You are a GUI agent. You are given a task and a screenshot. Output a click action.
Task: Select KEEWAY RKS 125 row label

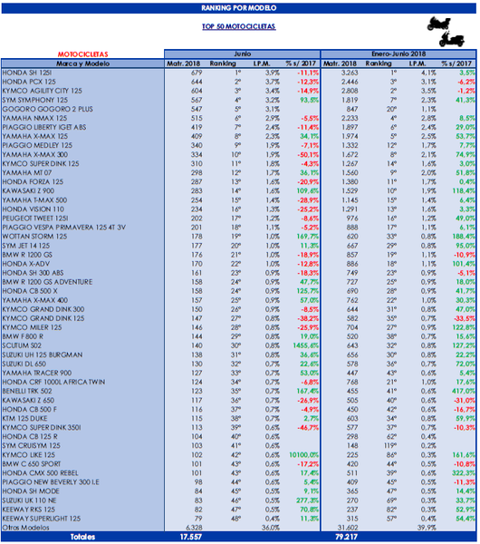(29, 510)
